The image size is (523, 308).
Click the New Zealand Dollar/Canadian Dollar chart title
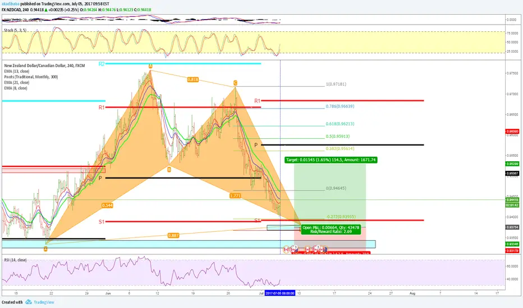click(x=44, y=66)
